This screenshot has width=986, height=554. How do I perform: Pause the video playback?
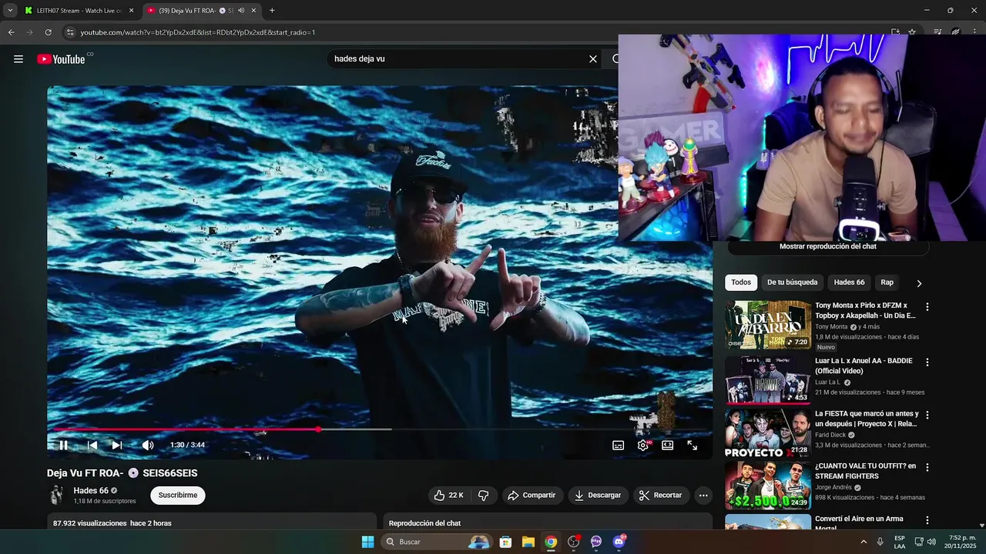pyautogui.click(x=64, y=445)
